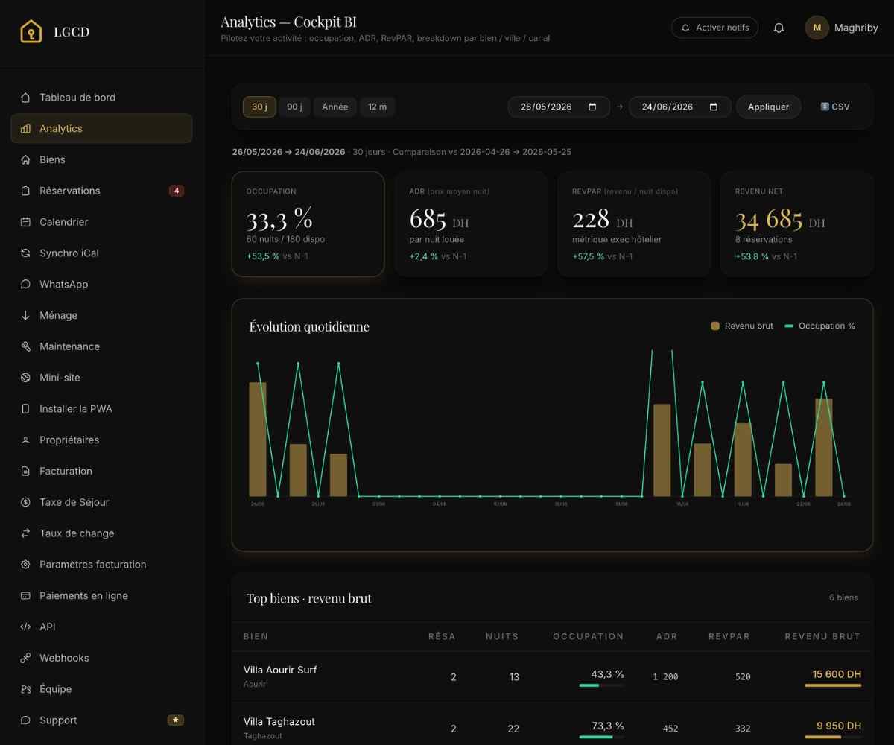Select the 30 j period toggle
The image size is (894, 745).
[x=259, y=107]
